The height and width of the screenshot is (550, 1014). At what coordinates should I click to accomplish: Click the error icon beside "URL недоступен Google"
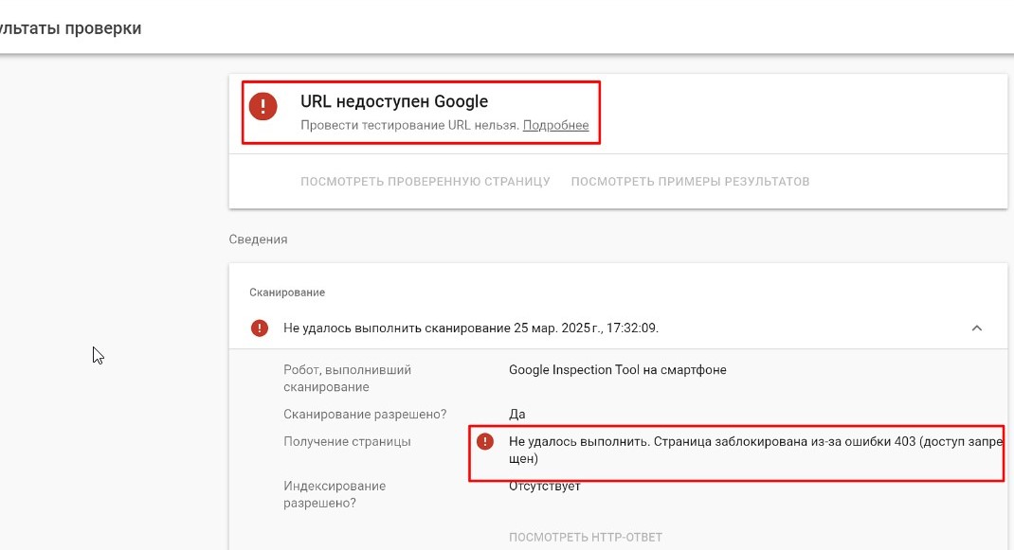263,107
